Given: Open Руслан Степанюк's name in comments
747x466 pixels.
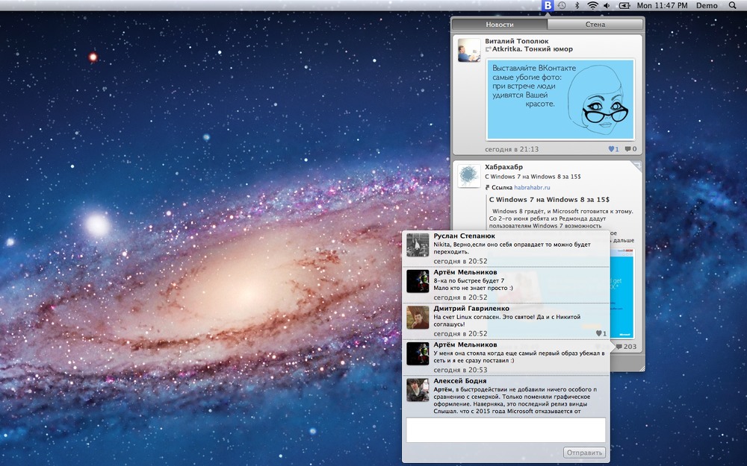Looking at the screenshot, I should [465, 236].
